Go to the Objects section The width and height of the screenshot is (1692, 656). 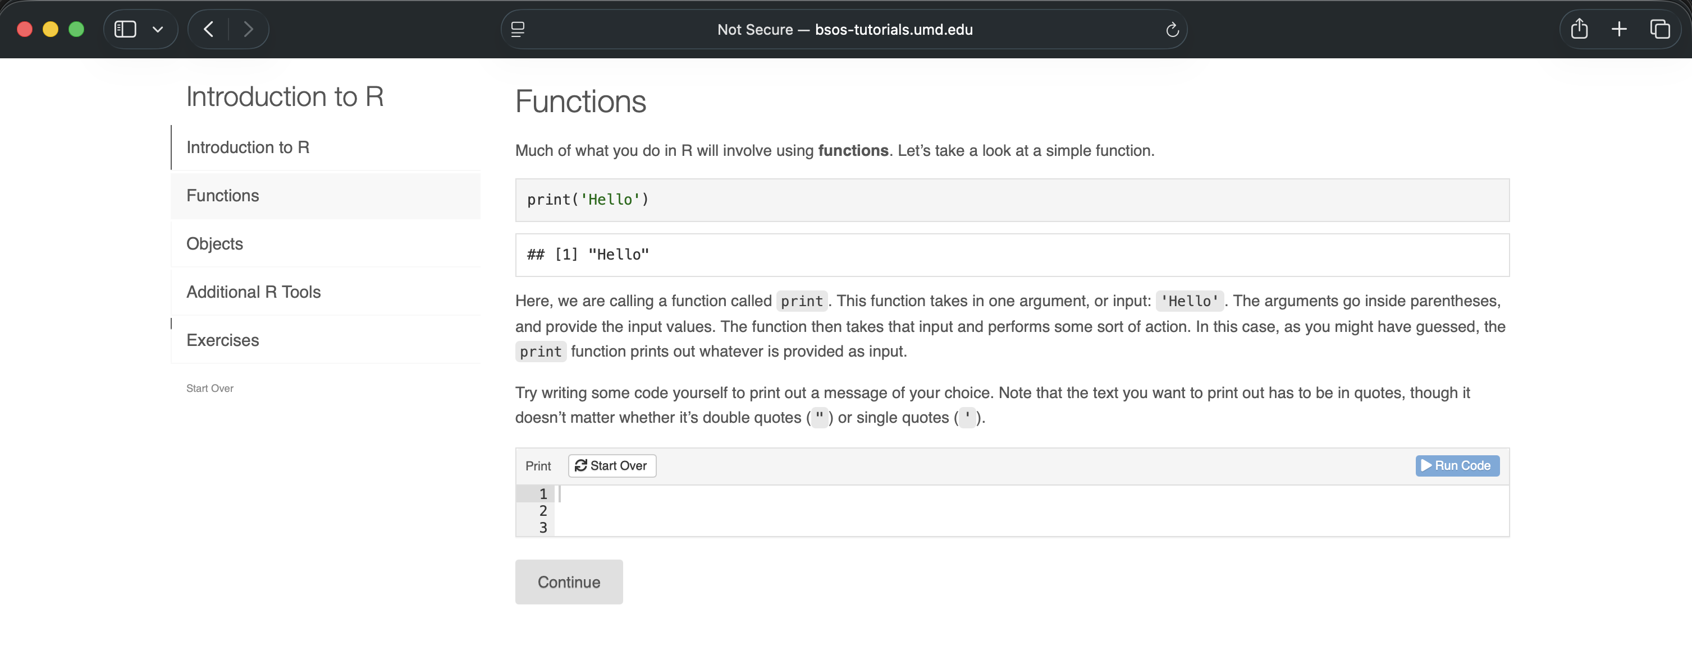pyautogui.click(x=215, y=243)
